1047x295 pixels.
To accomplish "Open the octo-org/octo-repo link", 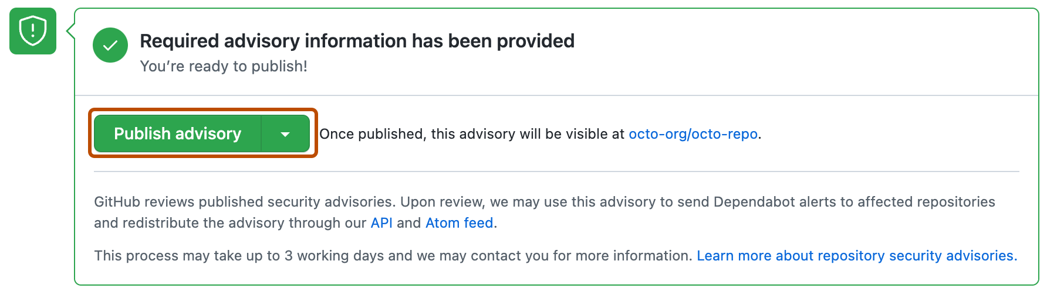I will coord(693,134).
